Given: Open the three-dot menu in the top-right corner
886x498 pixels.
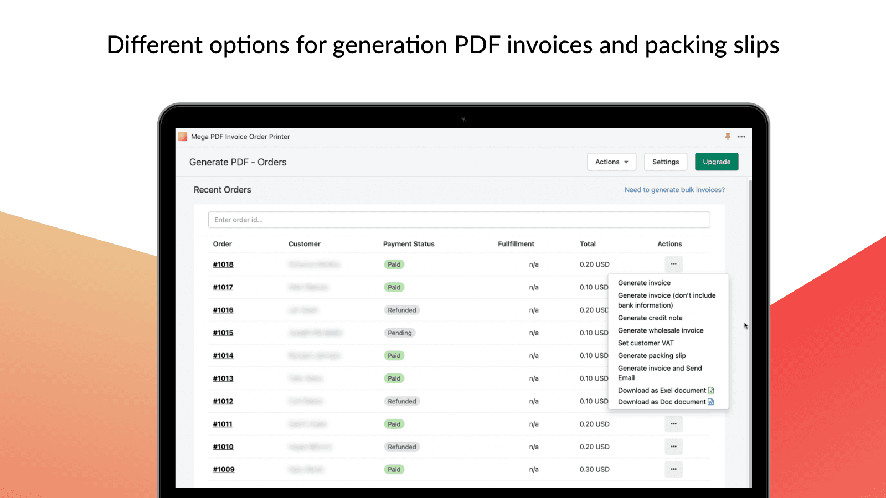Looking at the screenshot, I should 741,136.
